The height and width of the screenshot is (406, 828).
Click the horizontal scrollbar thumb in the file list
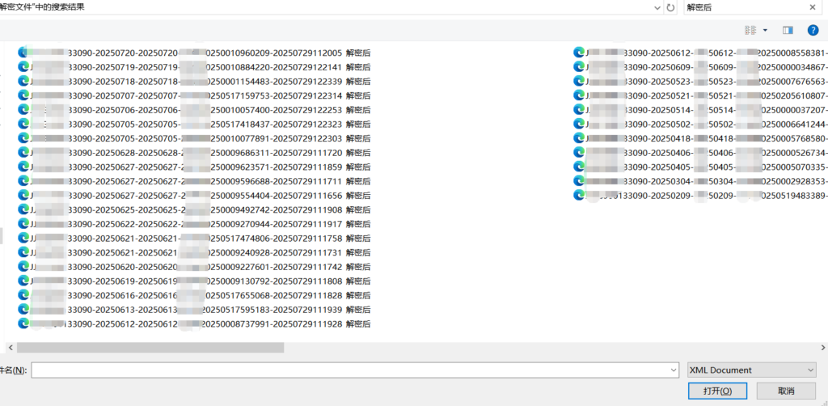[150, 347]
